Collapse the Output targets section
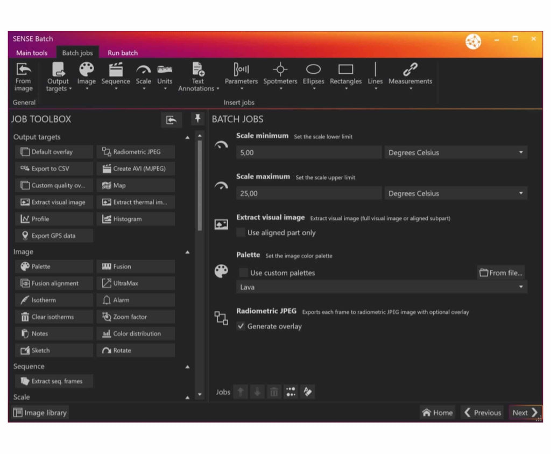 click(x=188, y=137)
